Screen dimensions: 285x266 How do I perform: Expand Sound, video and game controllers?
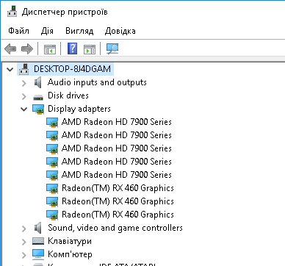24,229
